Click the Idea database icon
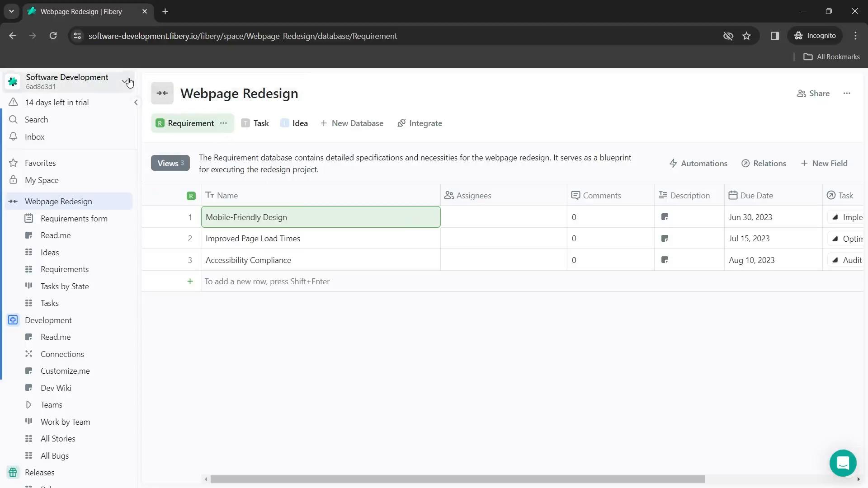Screen dimensions: 868x488 [285, 123]
